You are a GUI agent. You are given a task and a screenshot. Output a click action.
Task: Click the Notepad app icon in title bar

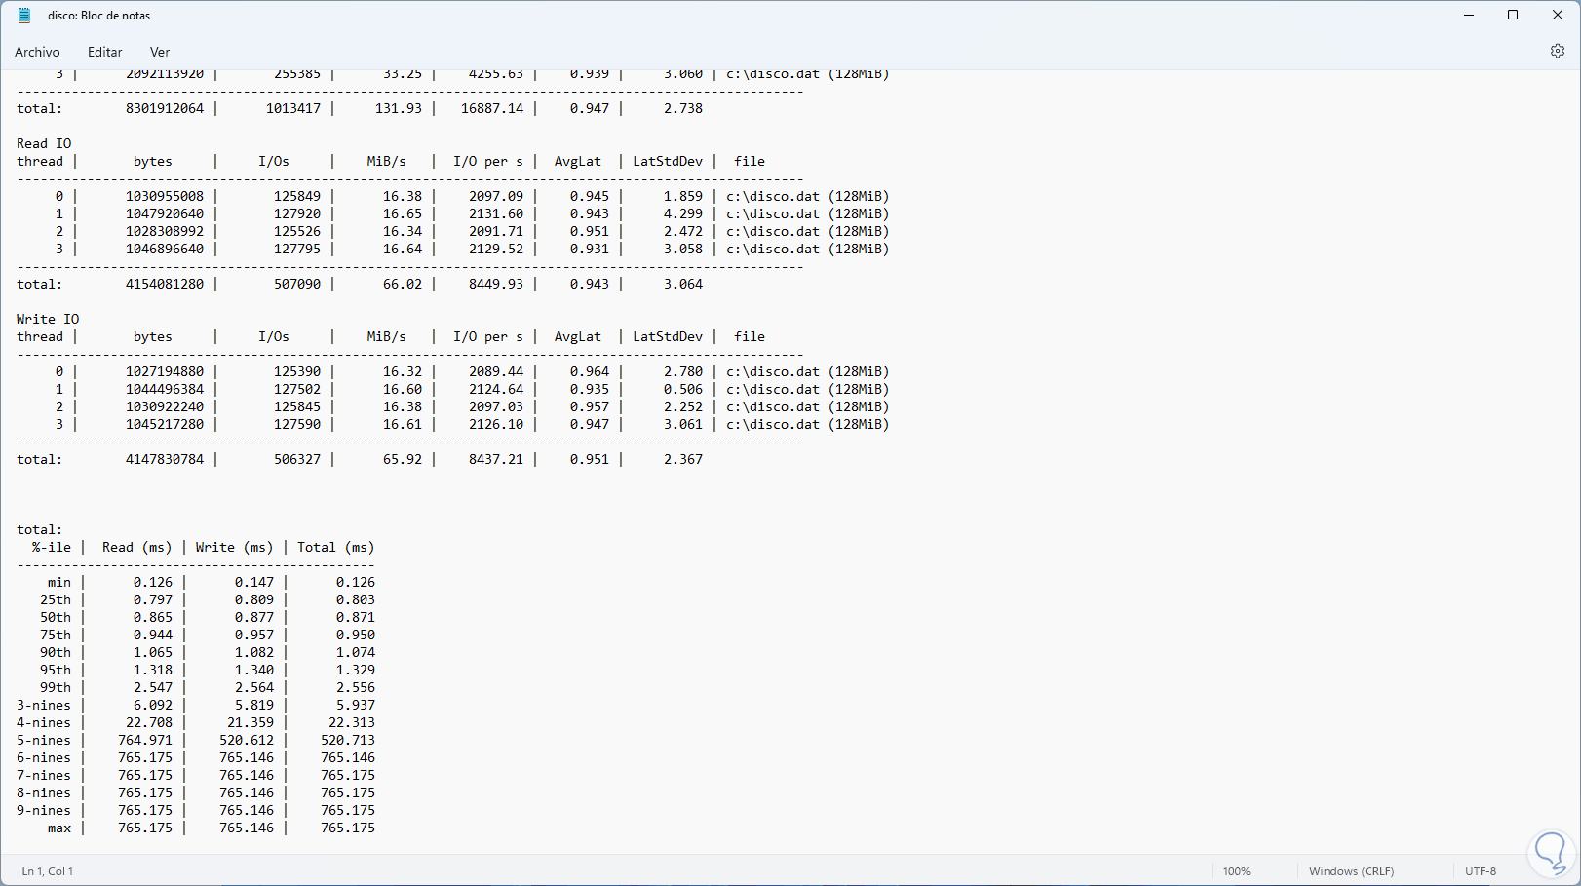pyautogui.click(x=24, y=16)
